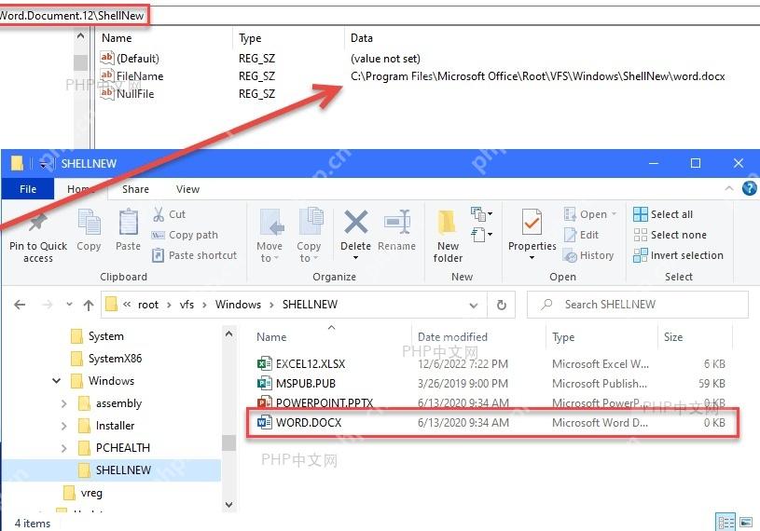Image resolution: width=760 pixels, height=531 pixels.
Task: Open the Easy access dropdown icon
Action: [x=481, y=235]
